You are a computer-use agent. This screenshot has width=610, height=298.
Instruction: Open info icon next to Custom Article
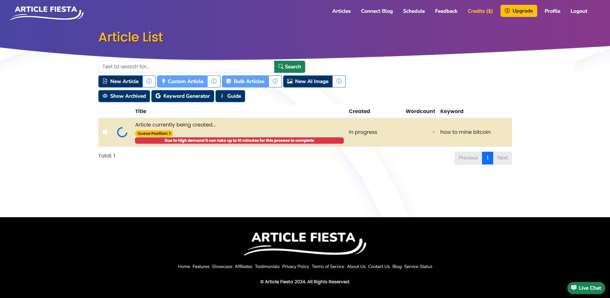214,81
